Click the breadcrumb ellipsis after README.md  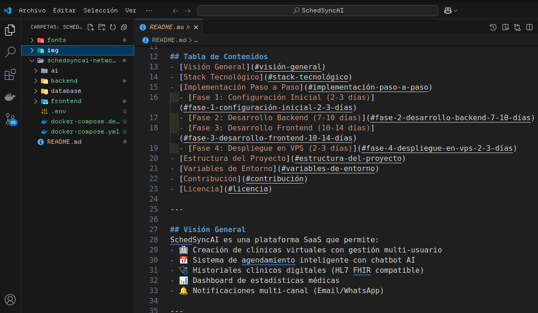tap(196, 40)
